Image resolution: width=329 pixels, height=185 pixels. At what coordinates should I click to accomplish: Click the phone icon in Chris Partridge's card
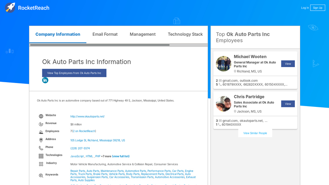click(x=220, y=125)
